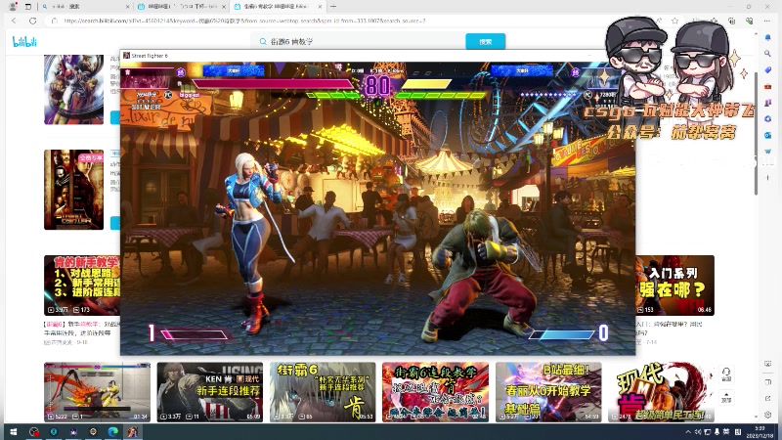Open the 春丽从0开始教学 video thumbnail
This screenshot has height=440, width=782.
click(548, 392)
